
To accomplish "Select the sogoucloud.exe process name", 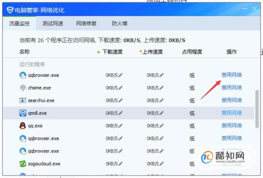I will tap(44, 164).
